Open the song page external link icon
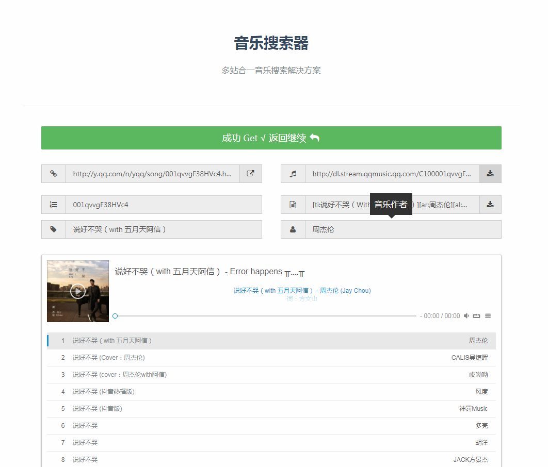 click(x=251, y=174)
